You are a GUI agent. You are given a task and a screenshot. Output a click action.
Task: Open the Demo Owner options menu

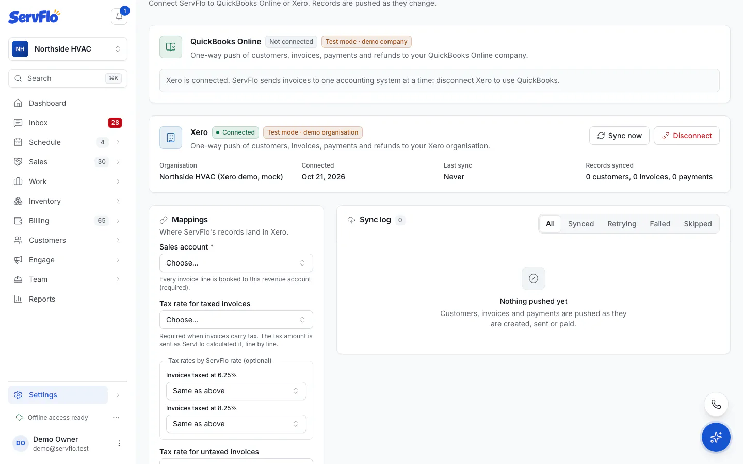(x=119, y=443)
